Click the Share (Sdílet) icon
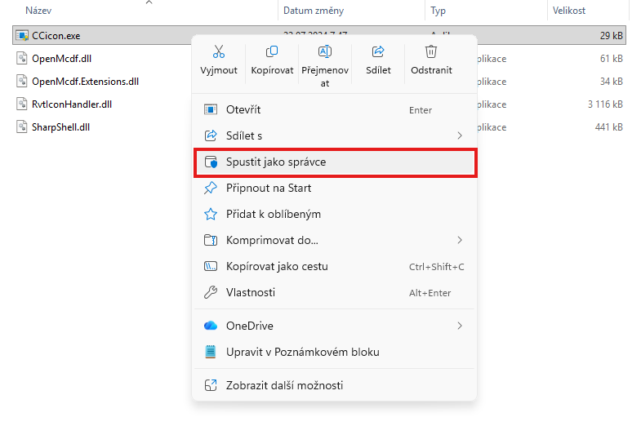Screen dimensions: 641x435 (x=377, y=52)
